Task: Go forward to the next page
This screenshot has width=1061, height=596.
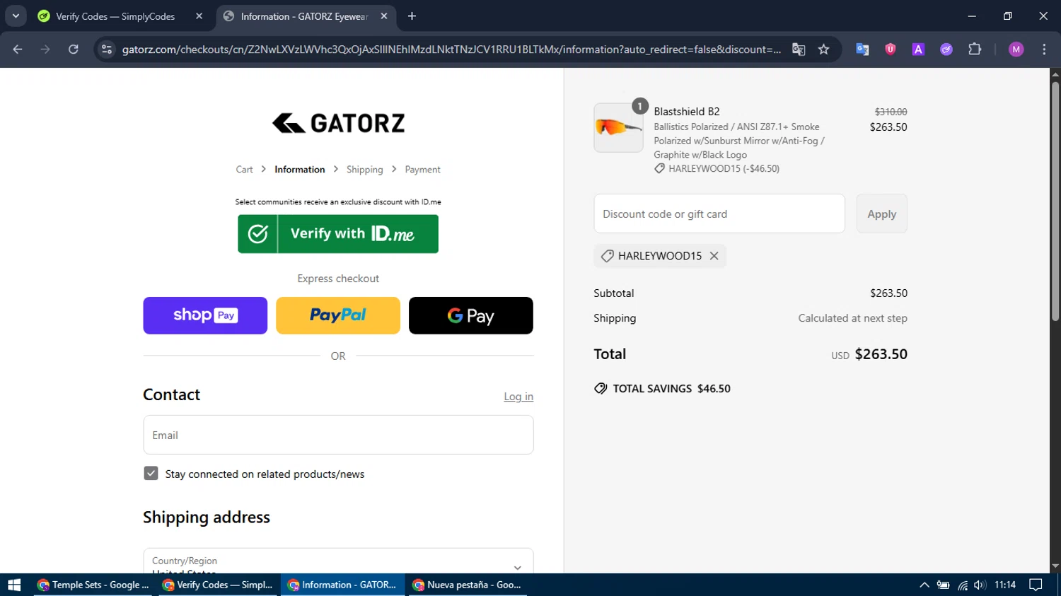Action: click(45, 49)
